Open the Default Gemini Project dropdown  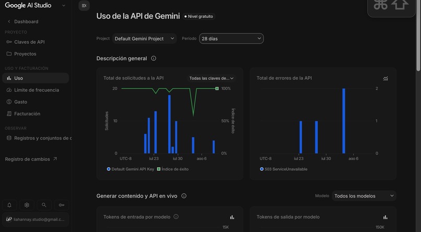145,39
